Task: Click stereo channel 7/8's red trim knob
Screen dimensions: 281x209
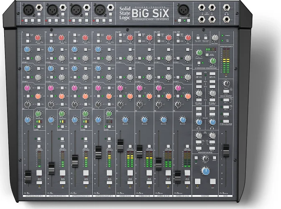Action: pos(149,38)
